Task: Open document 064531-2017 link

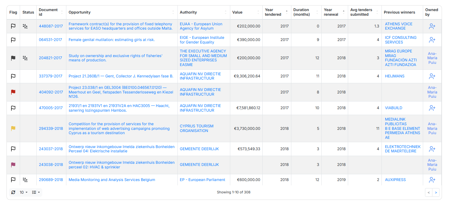Action: click(50, 40)
